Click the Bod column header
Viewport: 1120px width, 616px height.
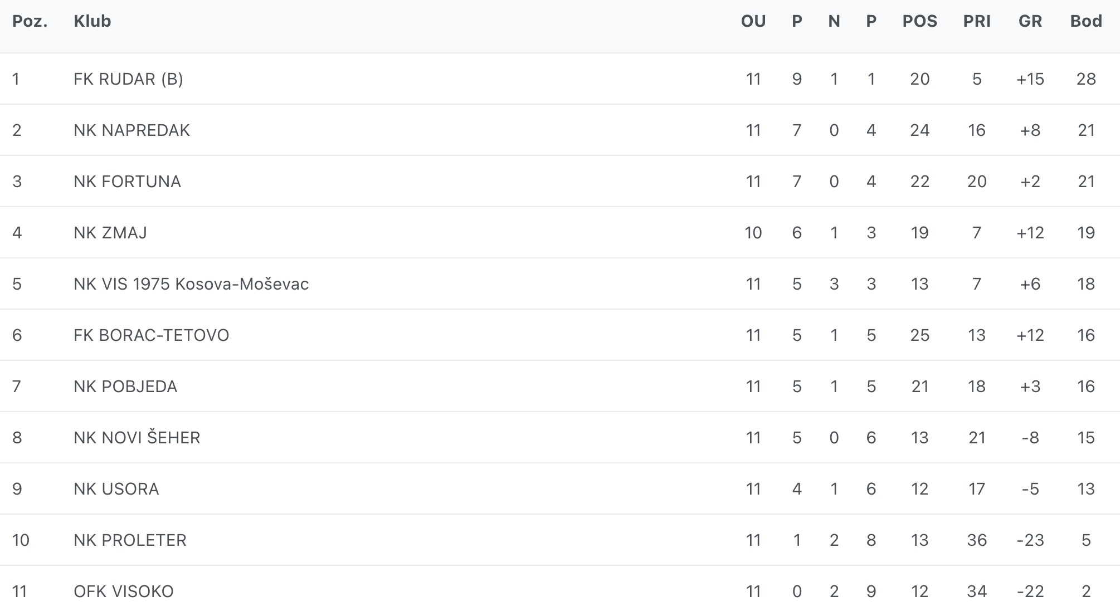coord(1086,21)
